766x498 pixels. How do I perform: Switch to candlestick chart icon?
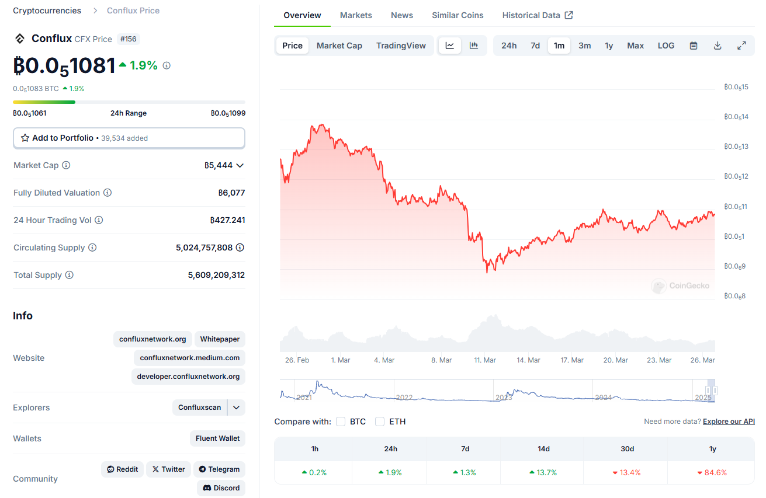tap(474, 46)
